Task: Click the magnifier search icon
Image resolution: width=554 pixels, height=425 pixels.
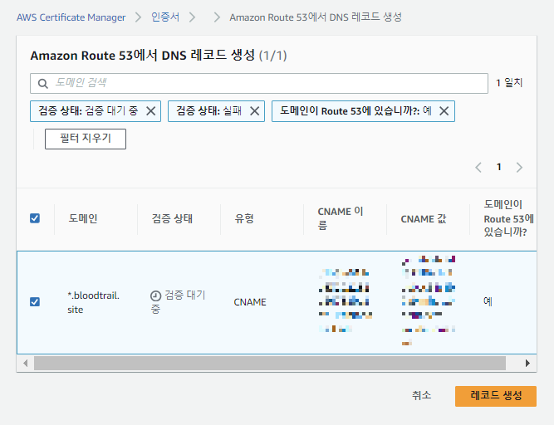Action: [x=42, y=84]
